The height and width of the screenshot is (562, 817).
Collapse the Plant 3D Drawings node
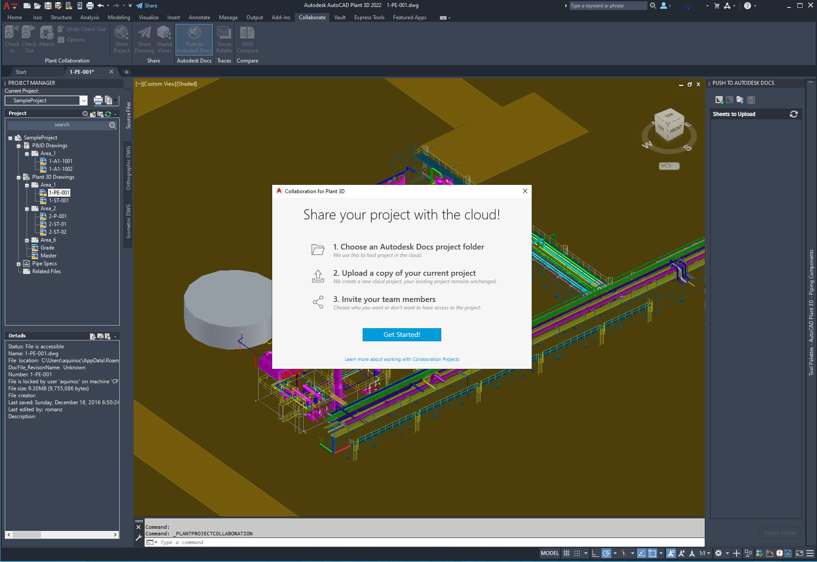[x=19, y=177]
